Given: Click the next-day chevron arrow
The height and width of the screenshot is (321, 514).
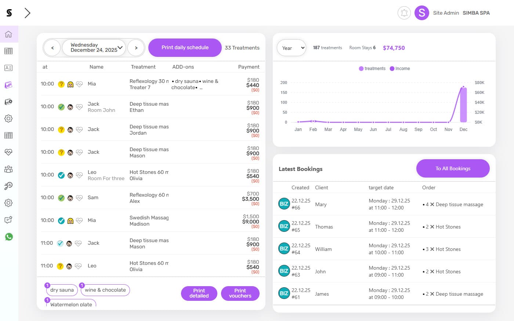Looking at the screenshot, I should click(x=136, y=48).
